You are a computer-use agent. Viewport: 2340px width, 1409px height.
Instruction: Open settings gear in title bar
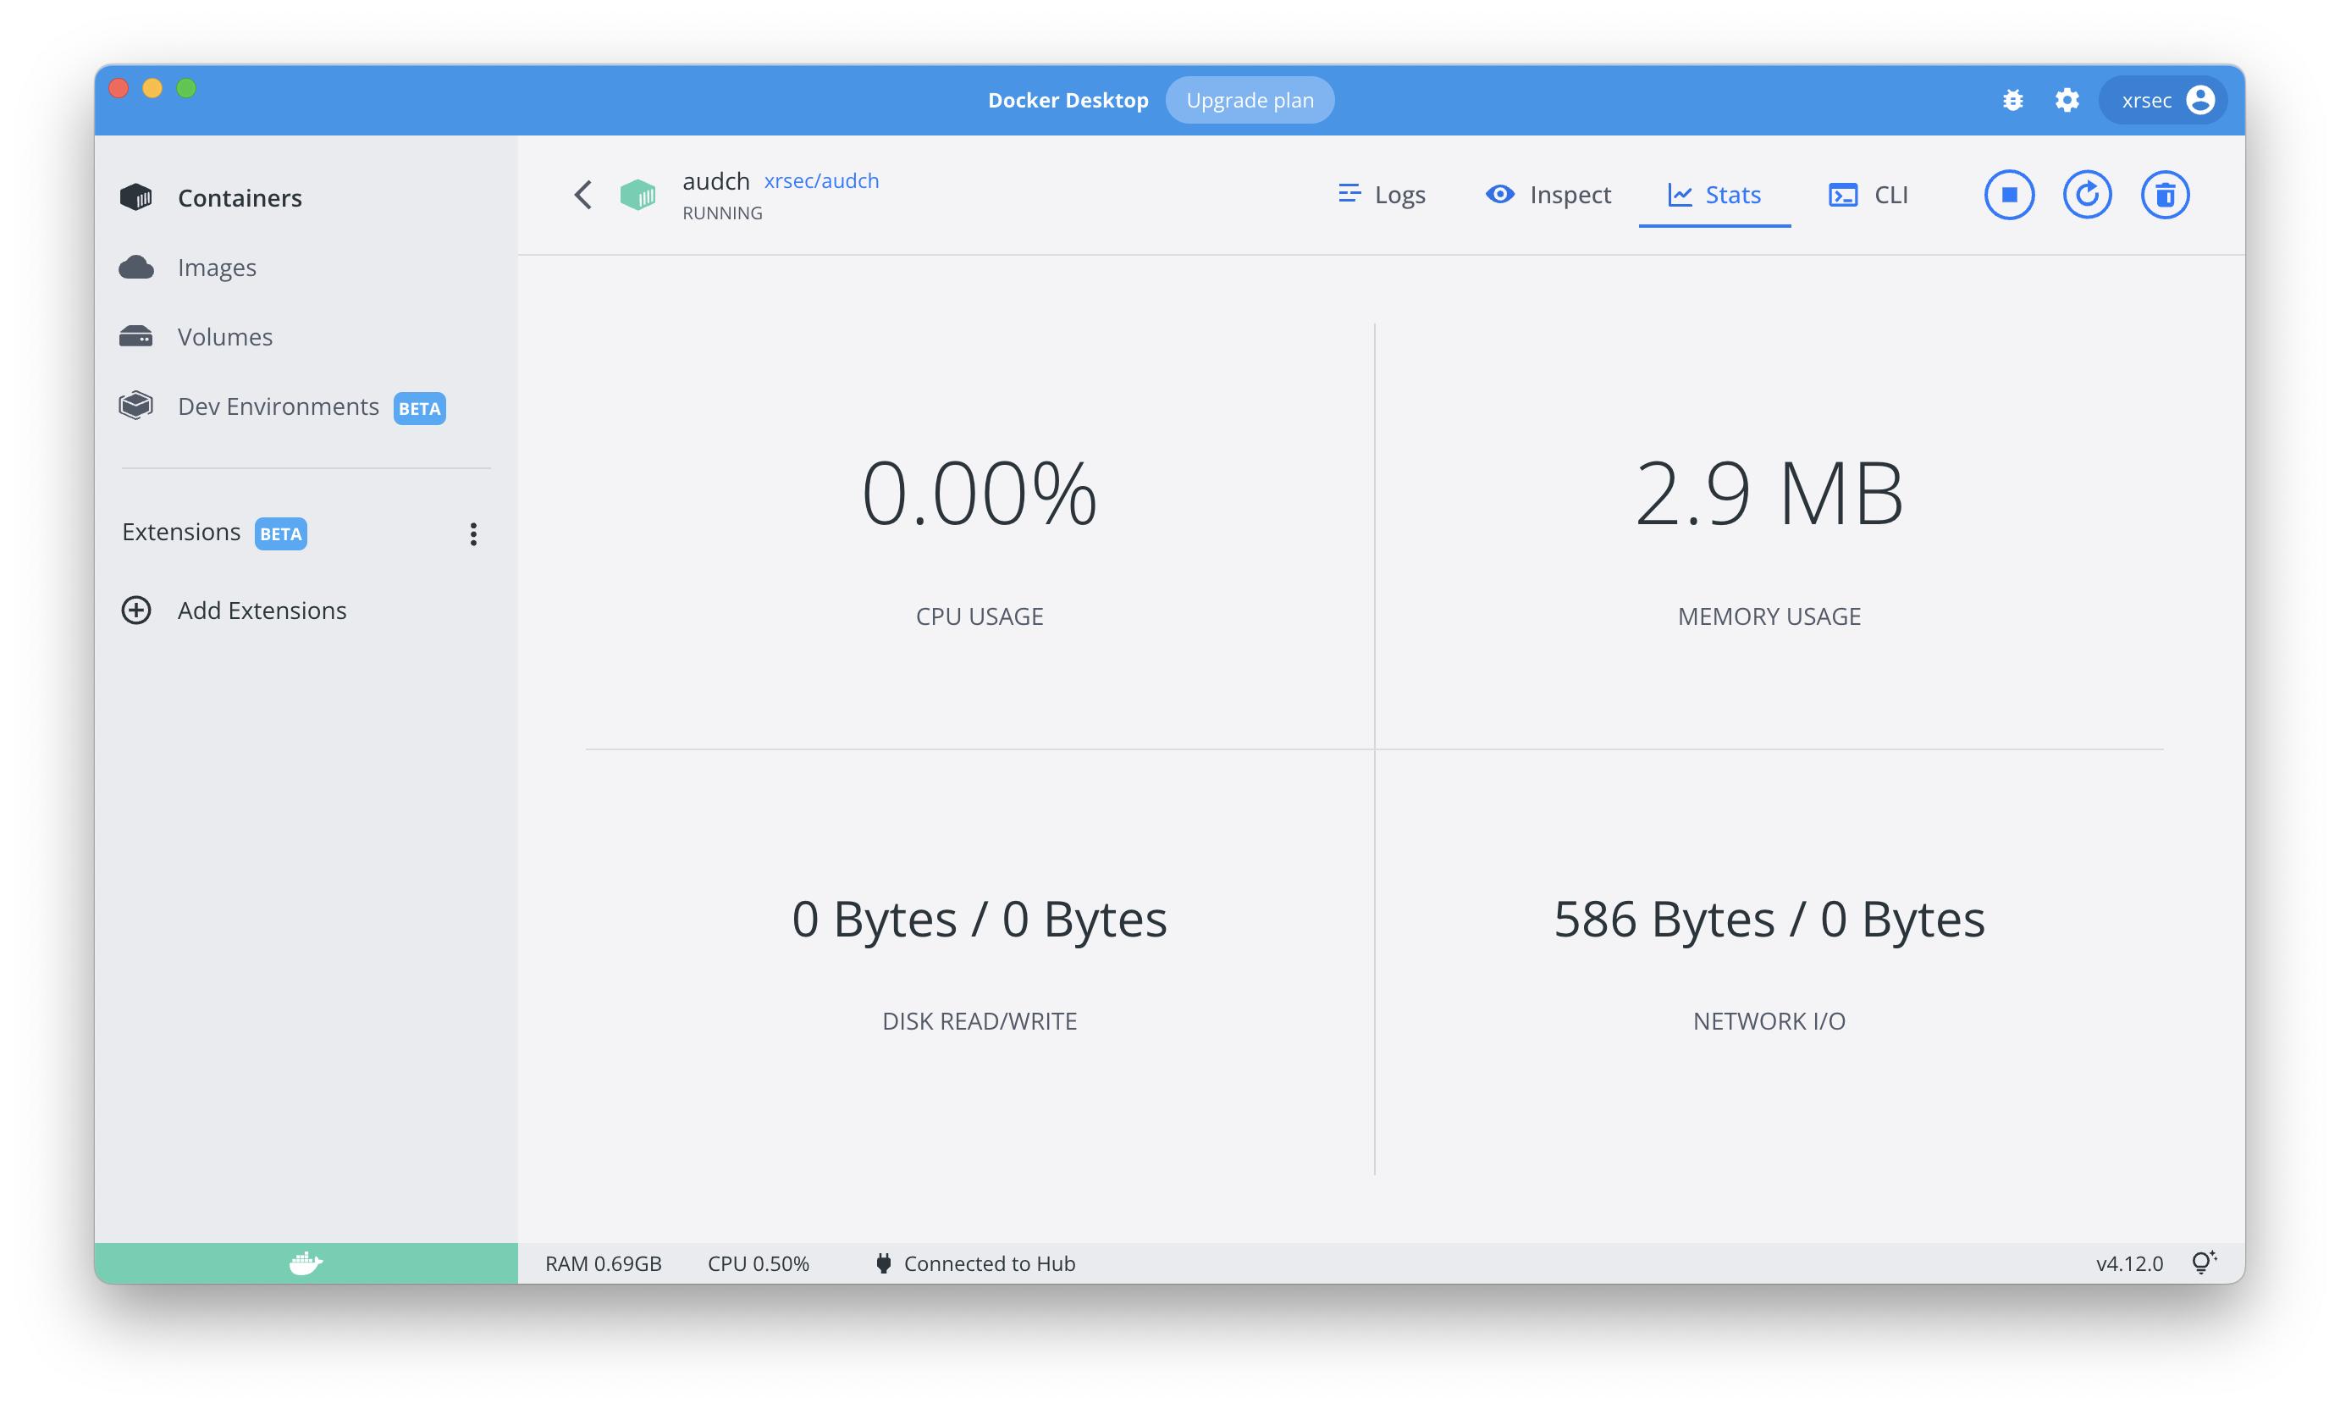coord(2067,100)
